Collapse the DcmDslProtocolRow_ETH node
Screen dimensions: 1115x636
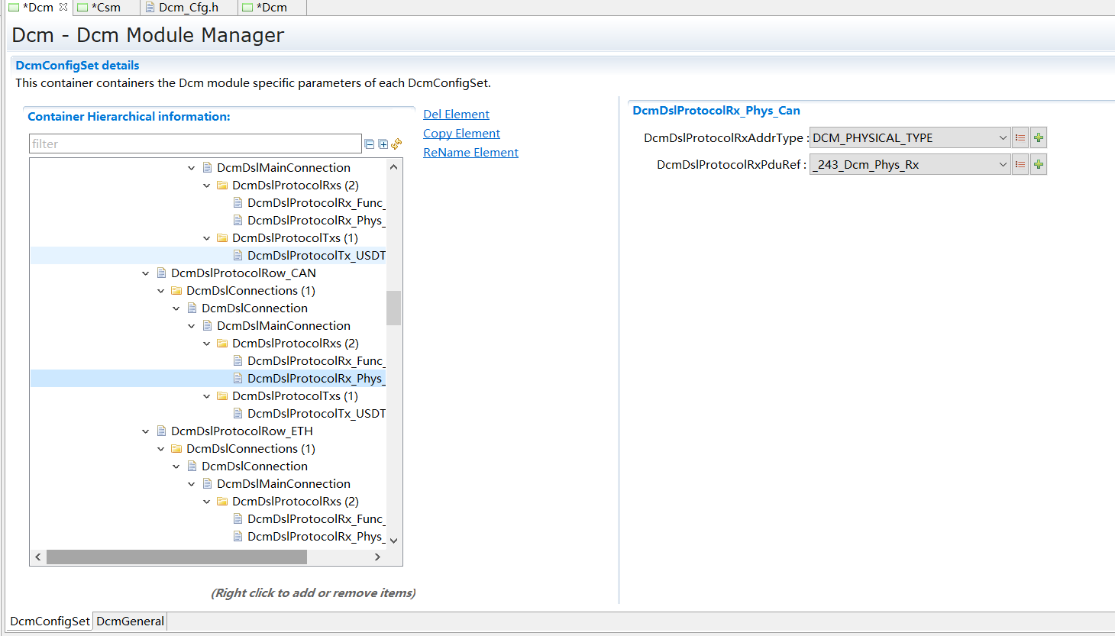[x=146, y=431]
